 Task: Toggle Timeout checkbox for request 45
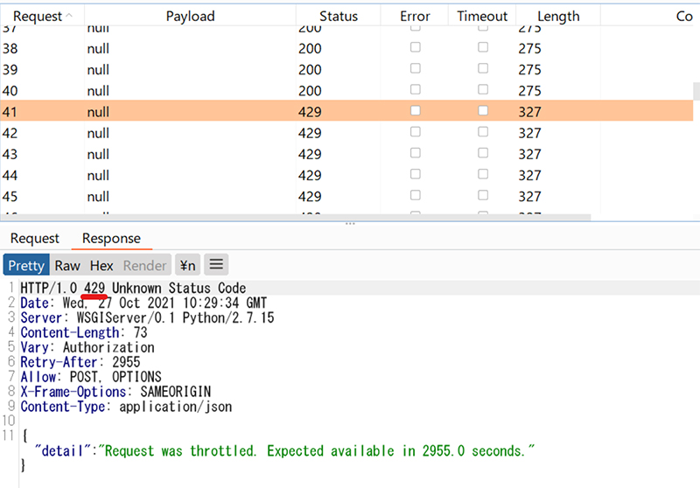(483, 195)
